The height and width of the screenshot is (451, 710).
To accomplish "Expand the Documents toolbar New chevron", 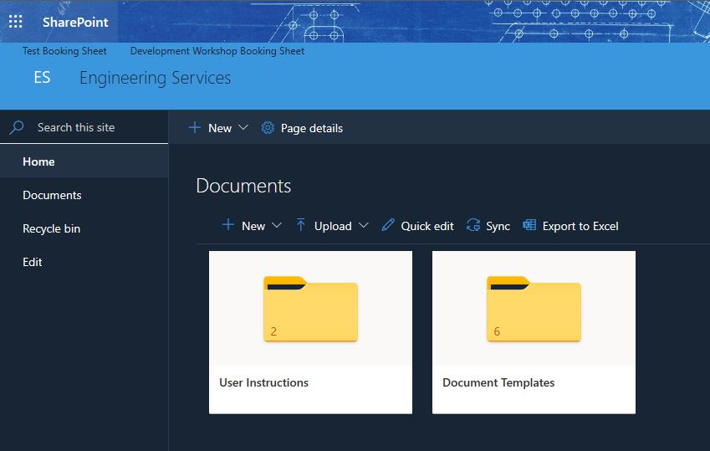I will (277, 225).
